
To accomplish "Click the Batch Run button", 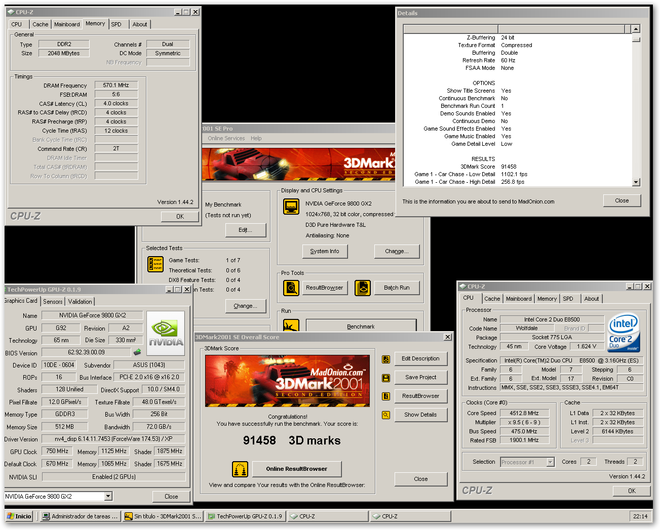I will click(397, 288).
